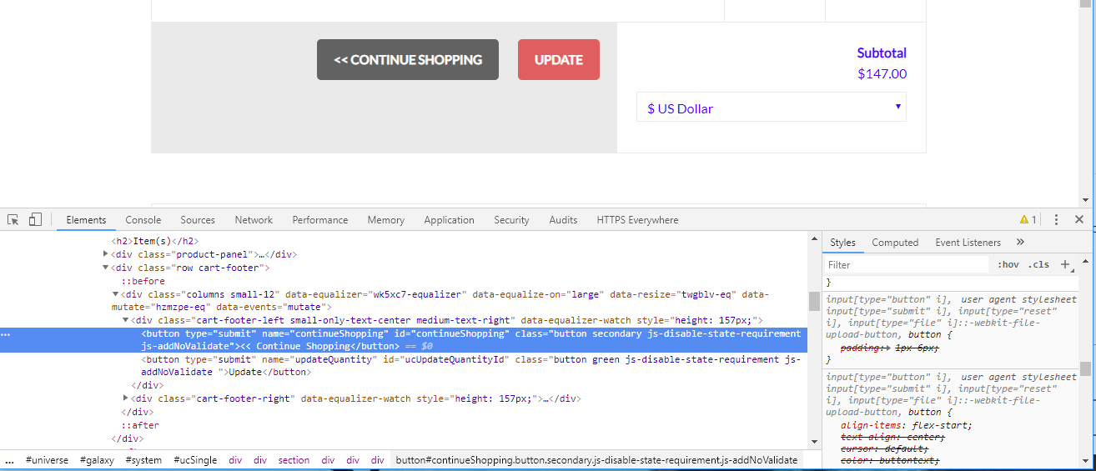Click the styles Filter input field

[x=907, y=264]
